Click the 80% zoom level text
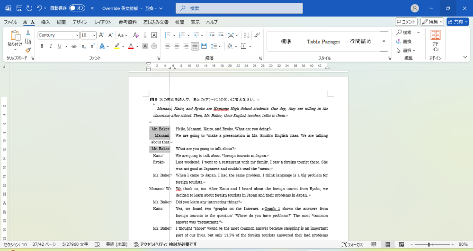This screenshot has height=251, width=473. tap(463, 244)
